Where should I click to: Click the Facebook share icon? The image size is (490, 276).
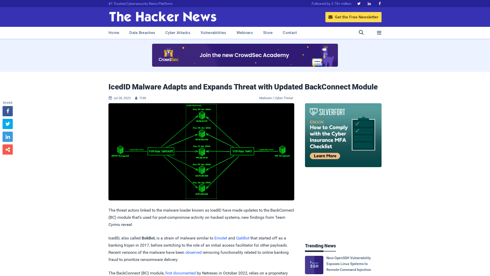8,111
